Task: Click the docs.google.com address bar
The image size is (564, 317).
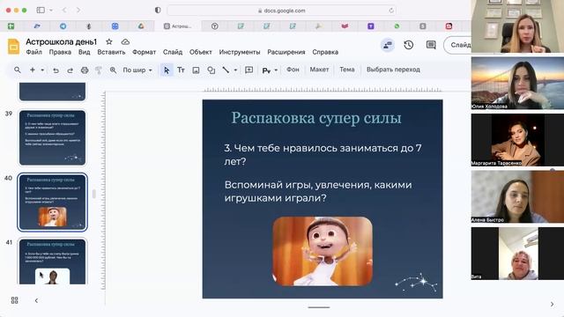Action: coord(282,11)
